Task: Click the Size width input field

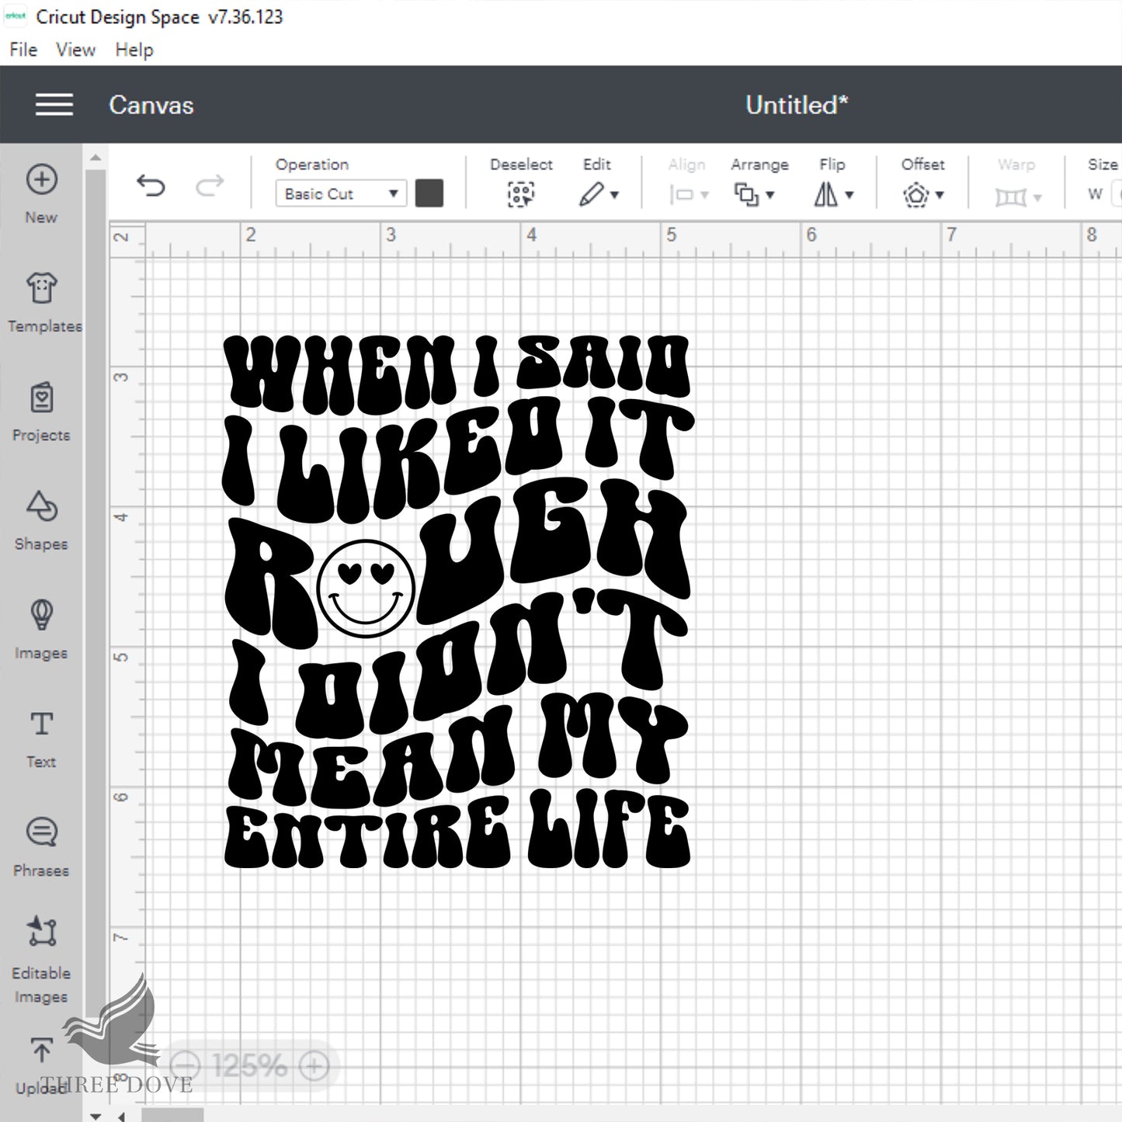Action: (1117, 193)
